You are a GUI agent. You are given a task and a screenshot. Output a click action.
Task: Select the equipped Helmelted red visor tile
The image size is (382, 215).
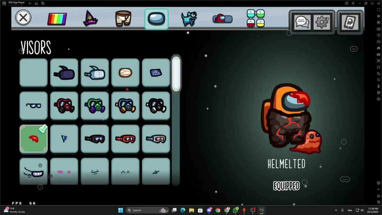[x=33, y=139]
